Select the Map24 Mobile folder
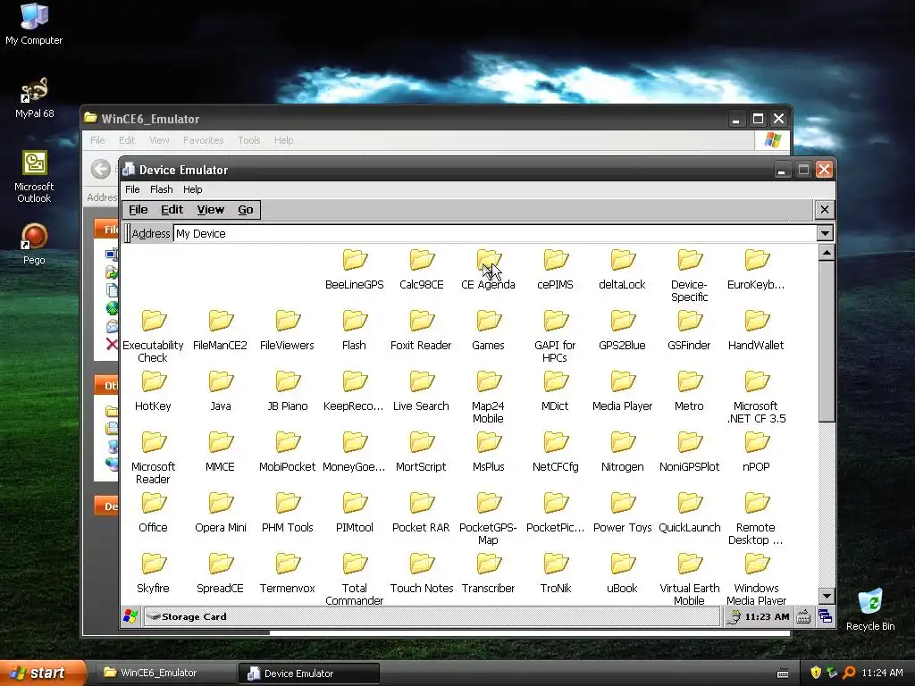 click(x=489, y=397)
